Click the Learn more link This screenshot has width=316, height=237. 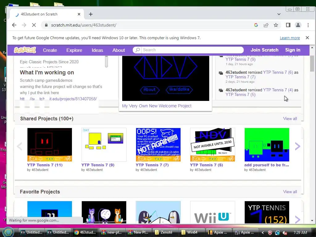(290, 38)
